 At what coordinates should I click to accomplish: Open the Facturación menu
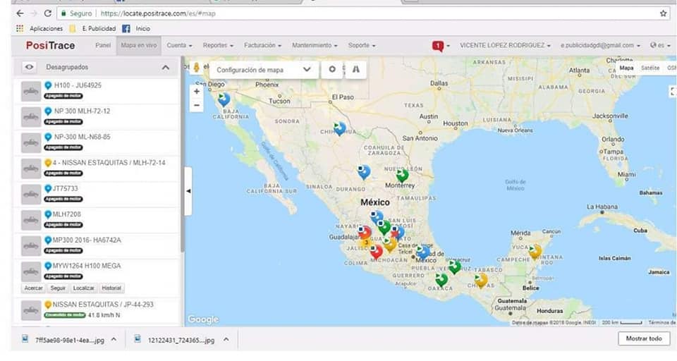coord(262,45)
